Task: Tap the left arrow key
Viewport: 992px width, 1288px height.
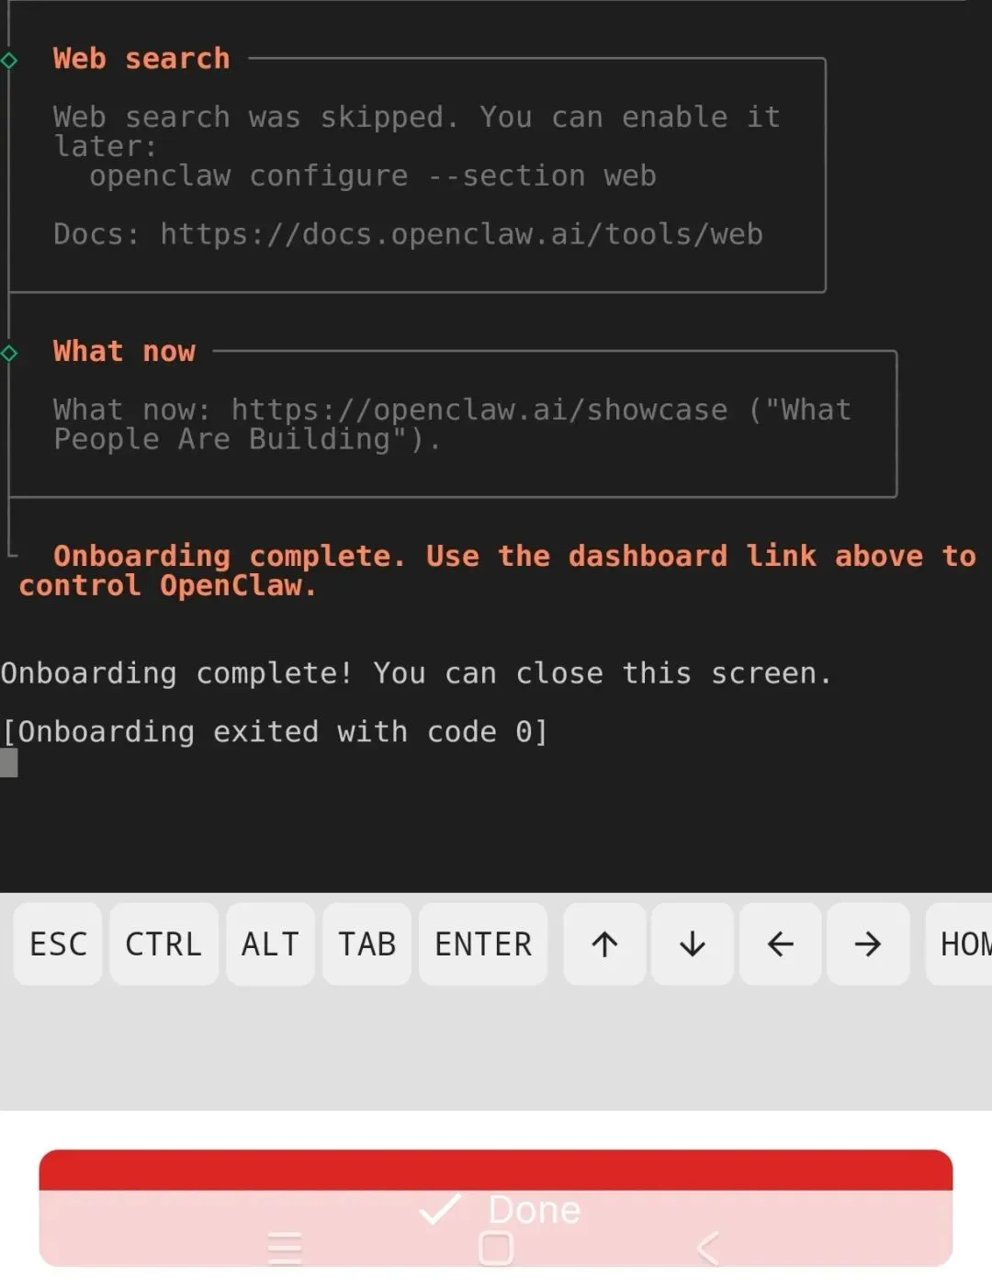Action: point(780,943)
